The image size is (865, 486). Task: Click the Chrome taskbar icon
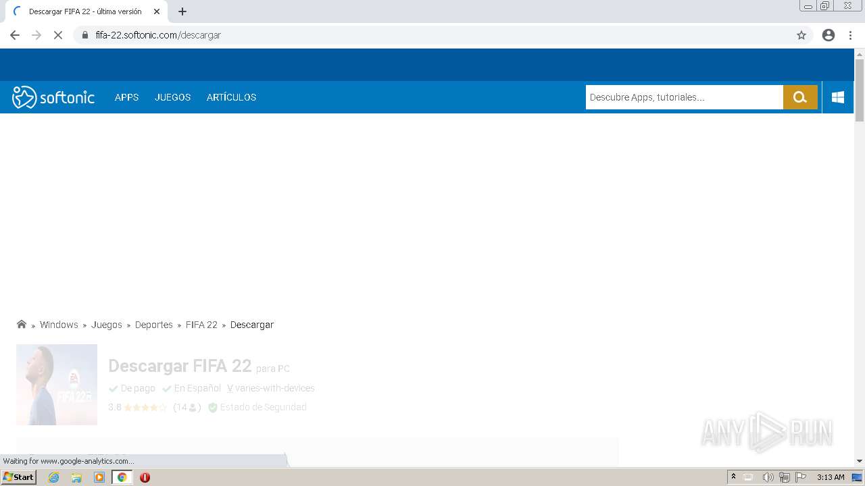point(122,477)
